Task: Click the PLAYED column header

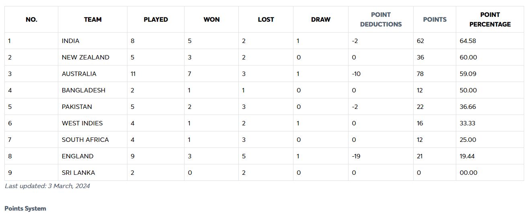Action: click(156, 19)
